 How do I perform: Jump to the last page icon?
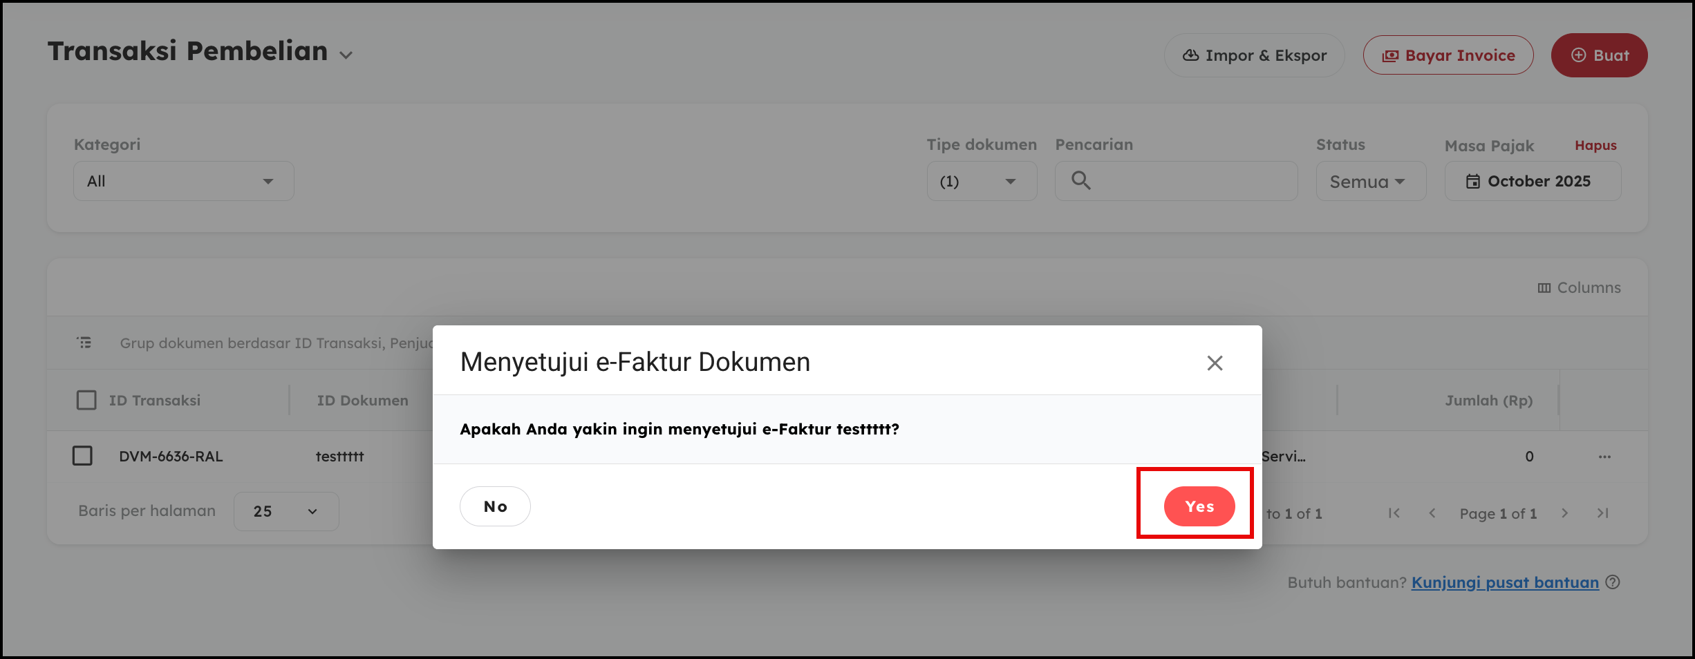1603,513
